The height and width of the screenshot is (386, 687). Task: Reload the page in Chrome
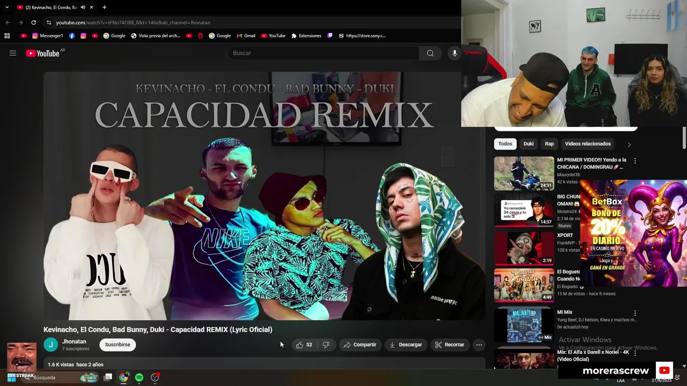point(33,23)
